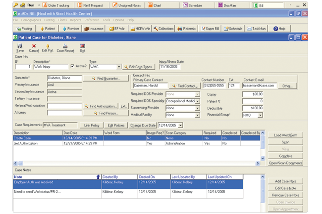The width and height of the screenshot is (322, 214).
Task: Open Collections from the toolbar
Action: (x=163, y=29)
